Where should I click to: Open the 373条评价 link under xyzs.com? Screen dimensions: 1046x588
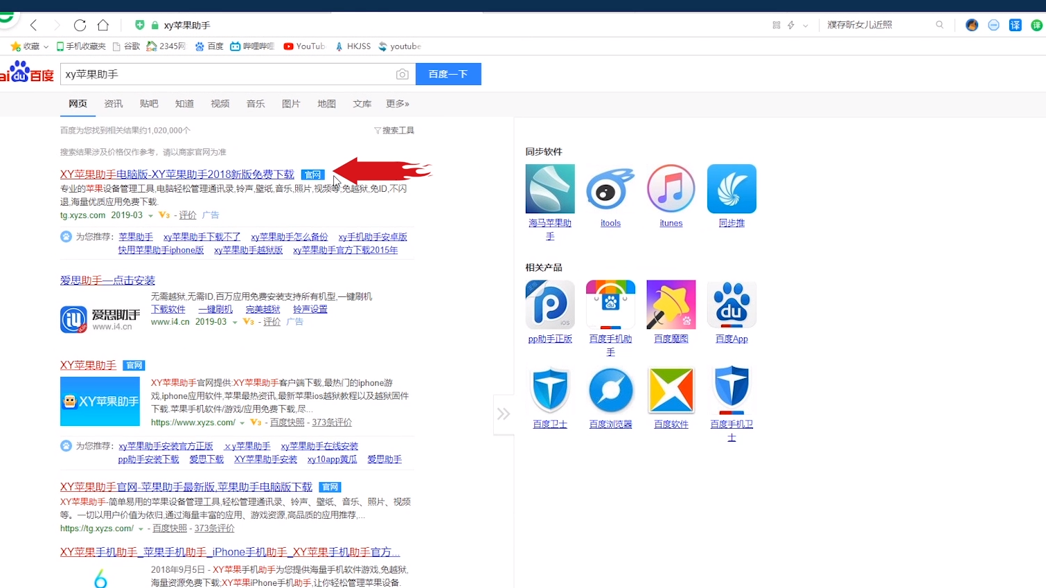tap(332, 422)
